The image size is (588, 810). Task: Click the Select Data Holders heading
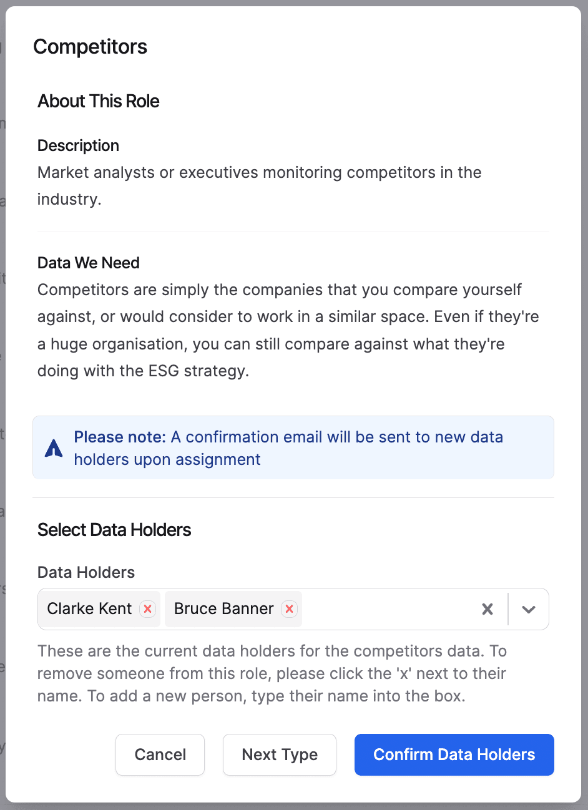coord(114,530)
